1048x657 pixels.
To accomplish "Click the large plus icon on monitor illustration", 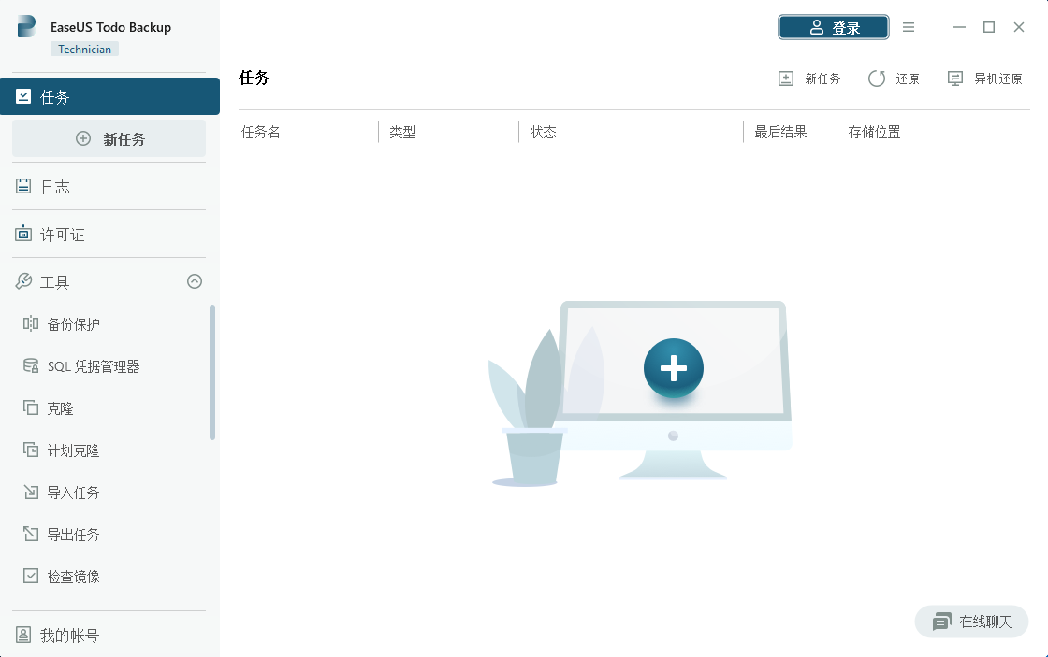I will pyautogui.click(x=673, y=368).
